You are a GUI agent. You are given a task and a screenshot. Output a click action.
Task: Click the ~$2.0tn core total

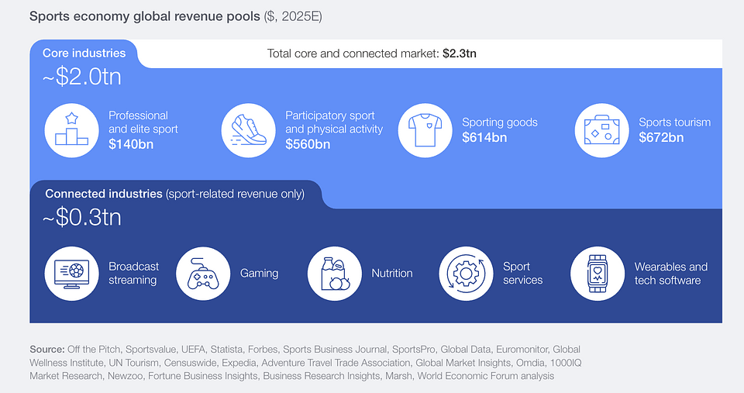pyautogui.click(x=83, y=78)
